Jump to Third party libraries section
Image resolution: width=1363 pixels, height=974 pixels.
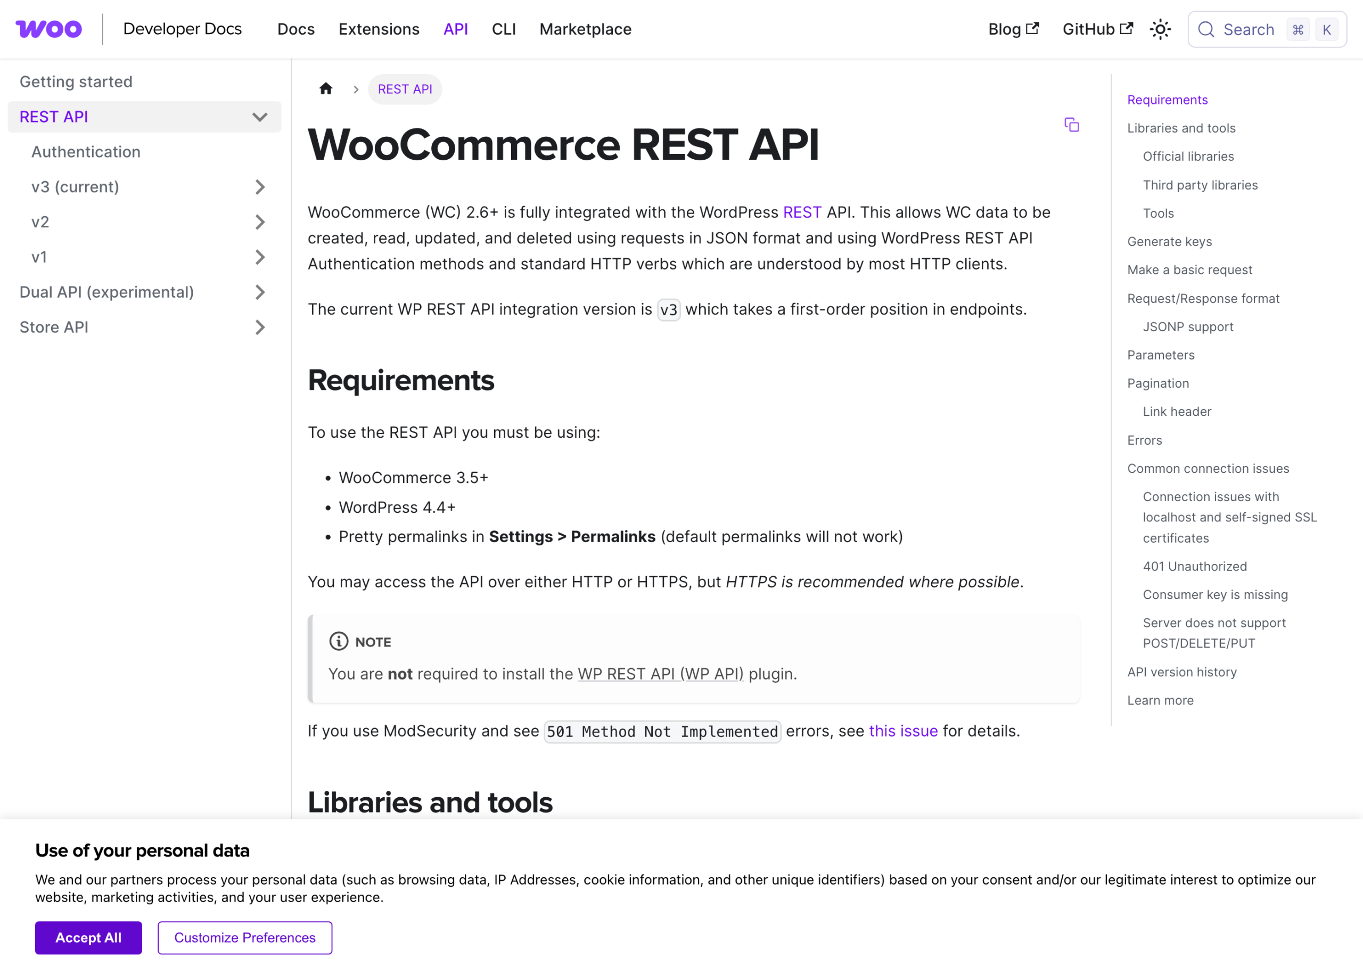[1200, 185]
